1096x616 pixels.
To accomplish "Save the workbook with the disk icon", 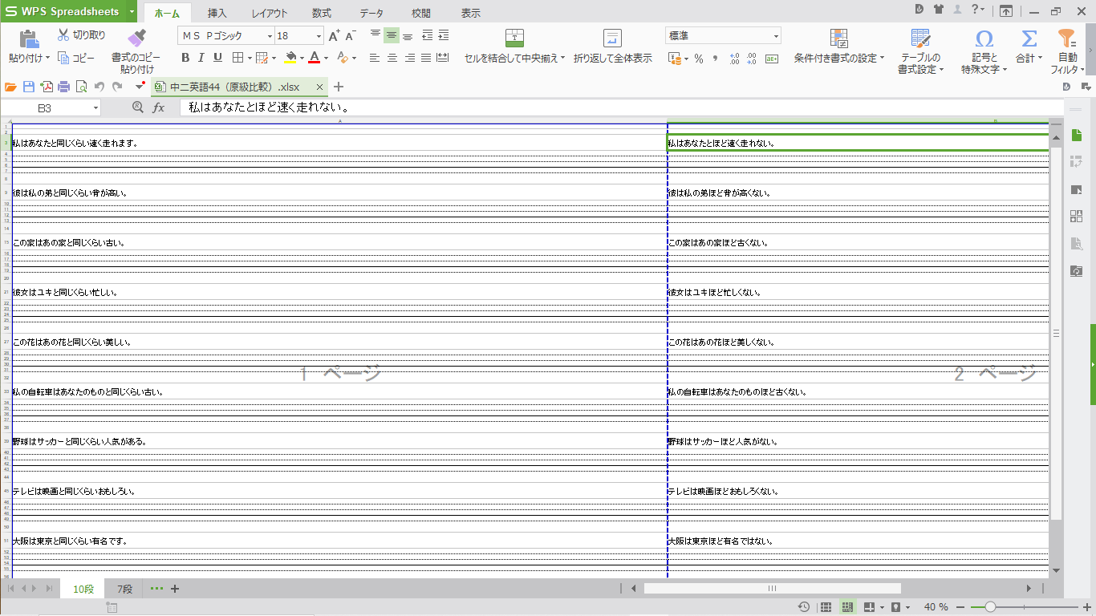I will click(29, 87).
